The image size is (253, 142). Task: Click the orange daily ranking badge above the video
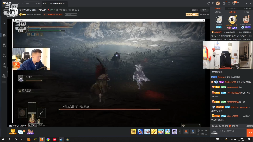point(192,15)
